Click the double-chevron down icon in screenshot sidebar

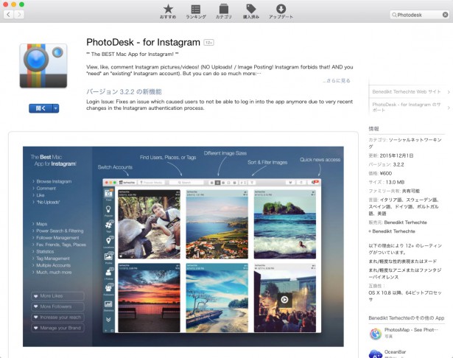coord(108,320)
